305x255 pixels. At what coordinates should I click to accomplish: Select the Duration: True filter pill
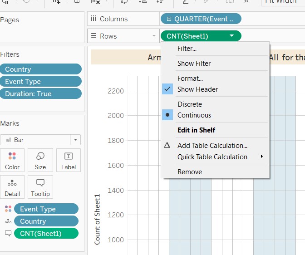pos(41,94)
